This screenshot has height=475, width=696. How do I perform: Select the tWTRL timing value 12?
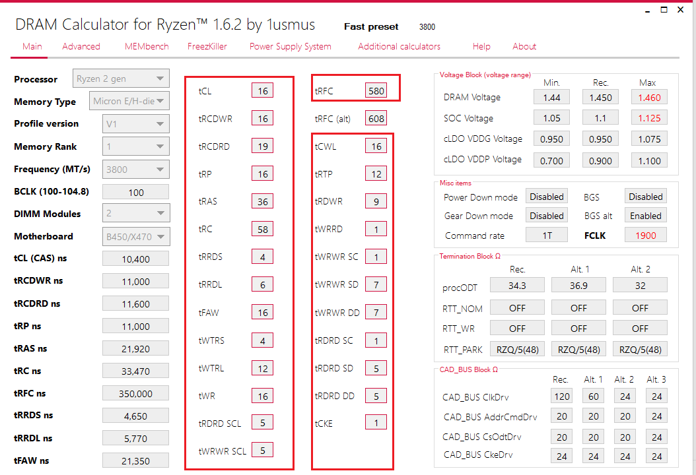[263, 368]
